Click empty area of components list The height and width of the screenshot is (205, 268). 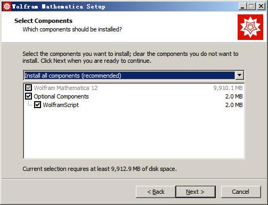134,133
